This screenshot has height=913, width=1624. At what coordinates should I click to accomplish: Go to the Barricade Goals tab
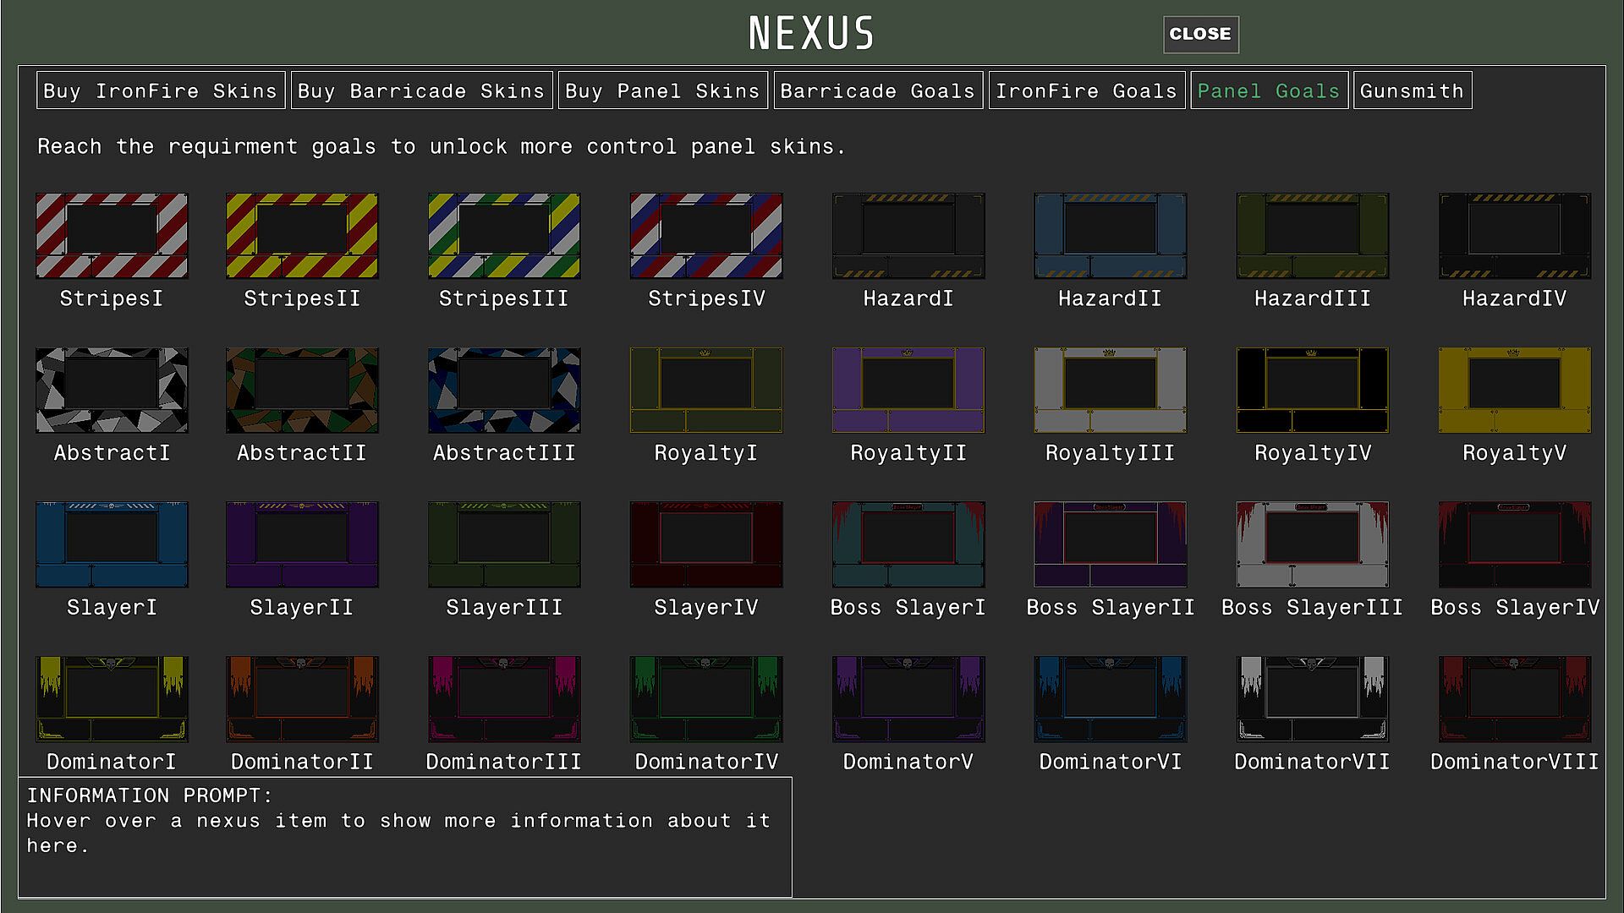[878, 90]
